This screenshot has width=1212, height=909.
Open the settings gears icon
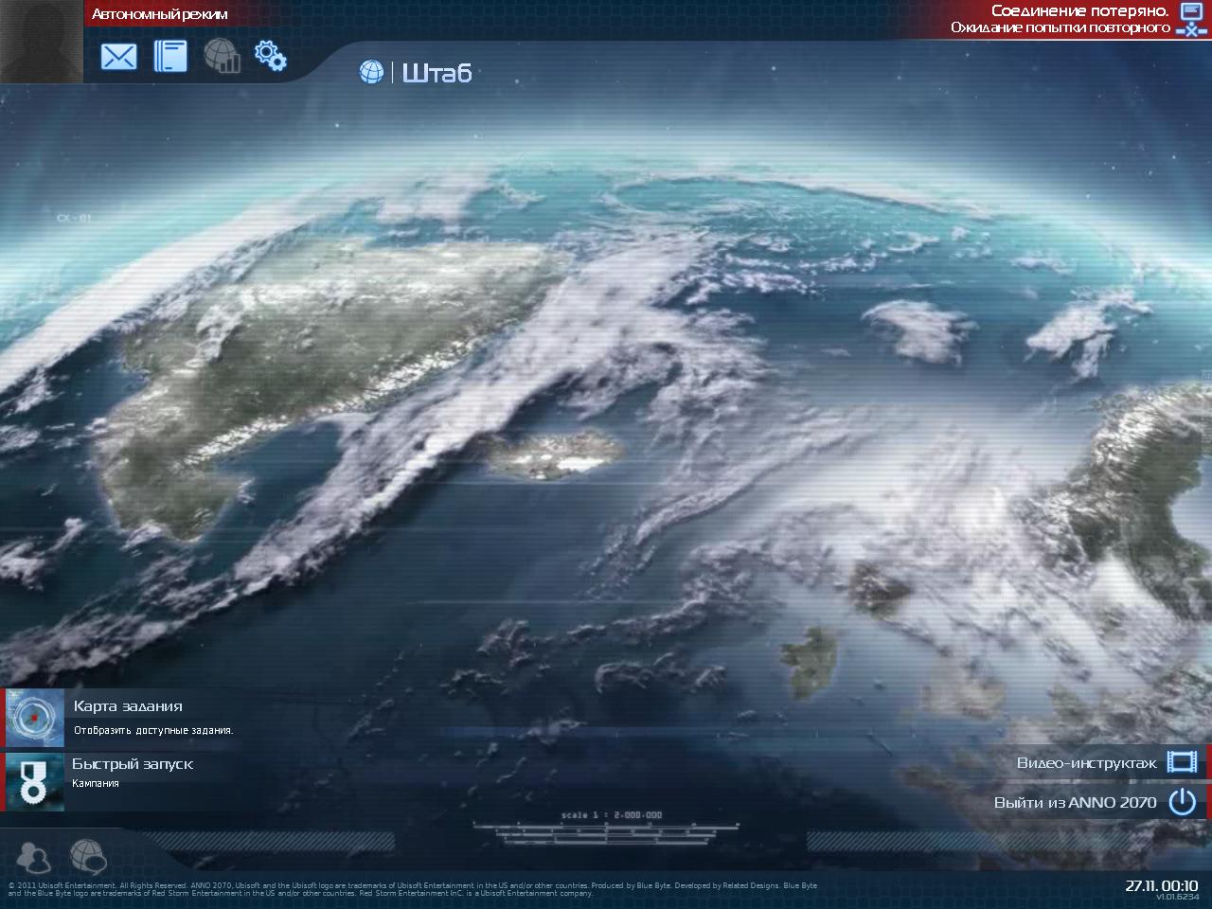pos(271,55)
